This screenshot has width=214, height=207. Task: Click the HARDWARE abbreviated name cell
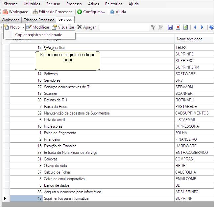pyautogui.click(x=194, y=146)
